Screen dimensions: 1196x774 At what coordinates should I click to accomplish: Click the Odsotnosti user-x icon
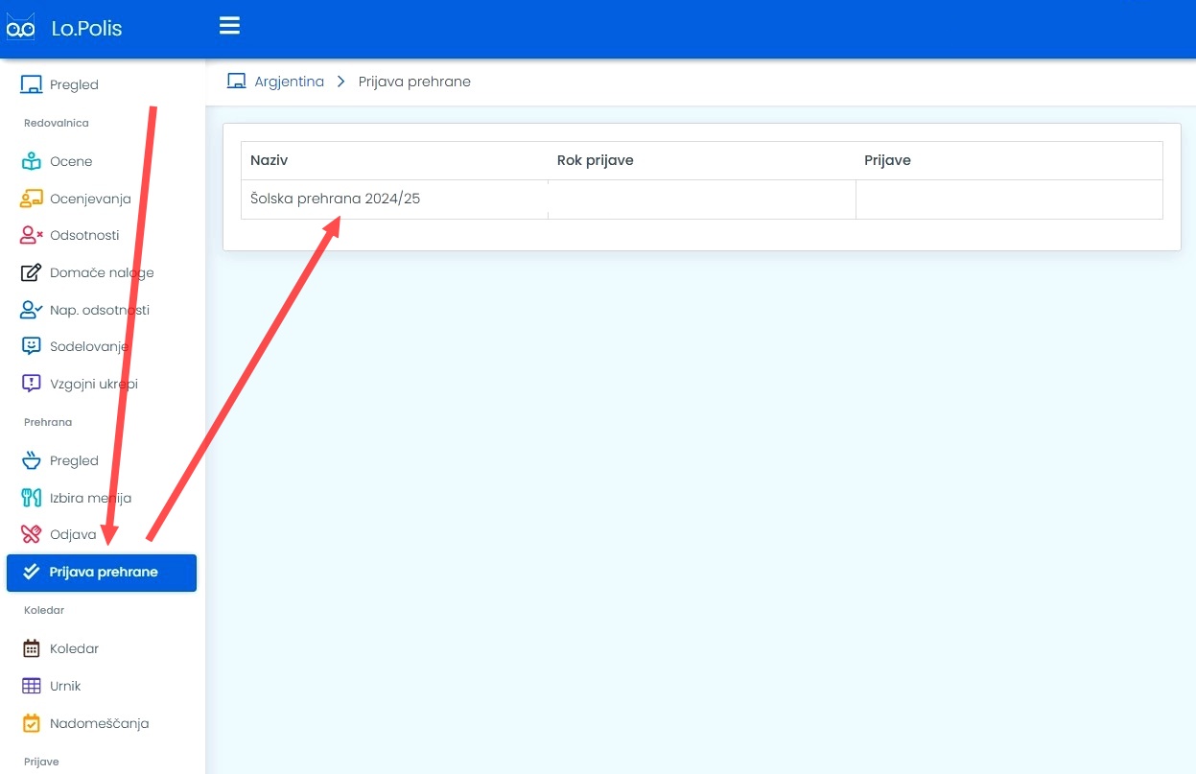coord(32,235)
